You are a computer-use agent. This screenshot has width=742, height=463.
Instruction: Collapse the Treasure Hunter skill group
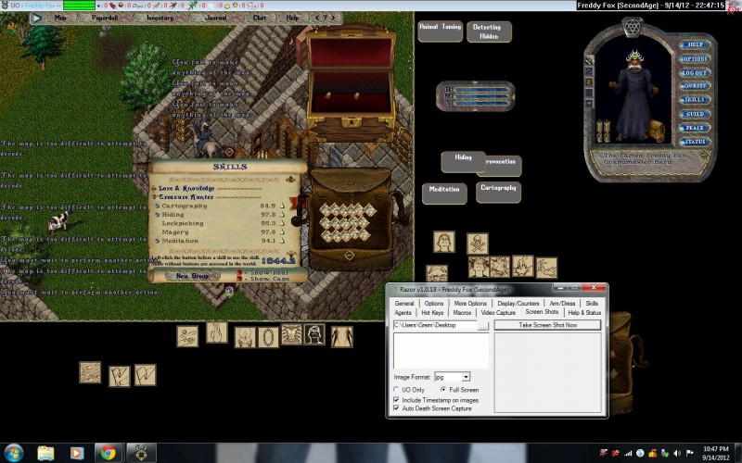[x=152, y=197]
